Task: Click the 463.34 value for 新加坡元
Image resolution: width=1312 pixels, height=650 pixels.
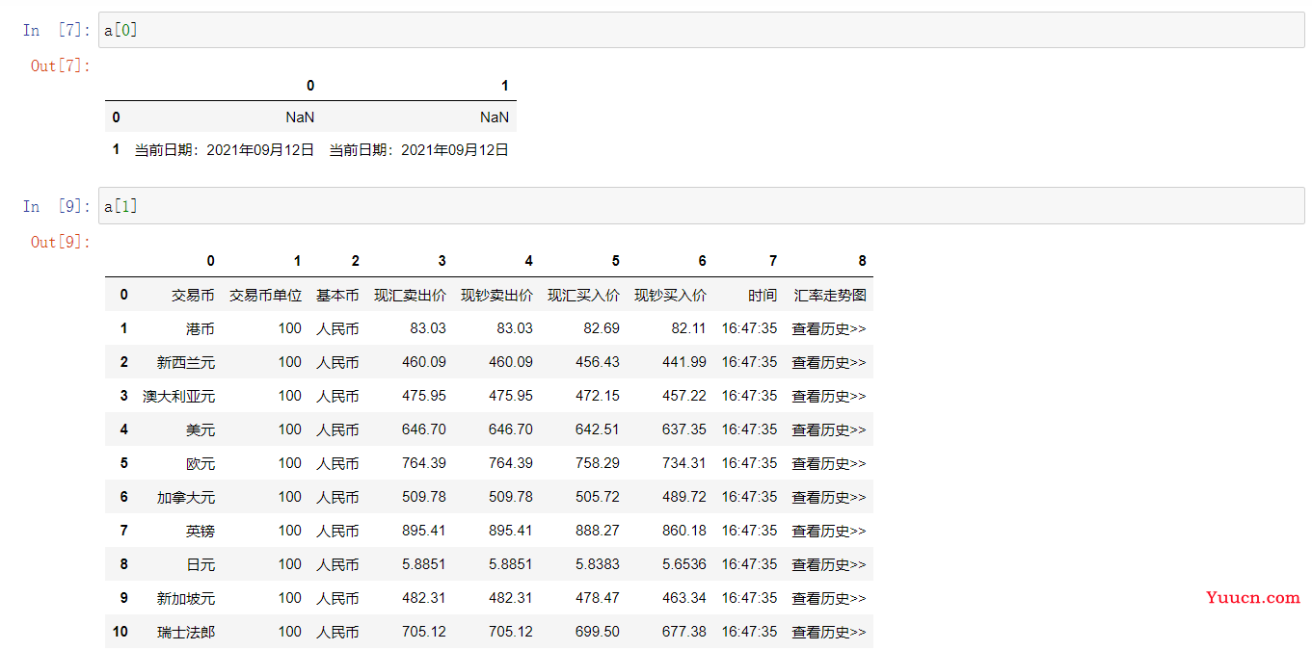Action: tap(684, 598)
